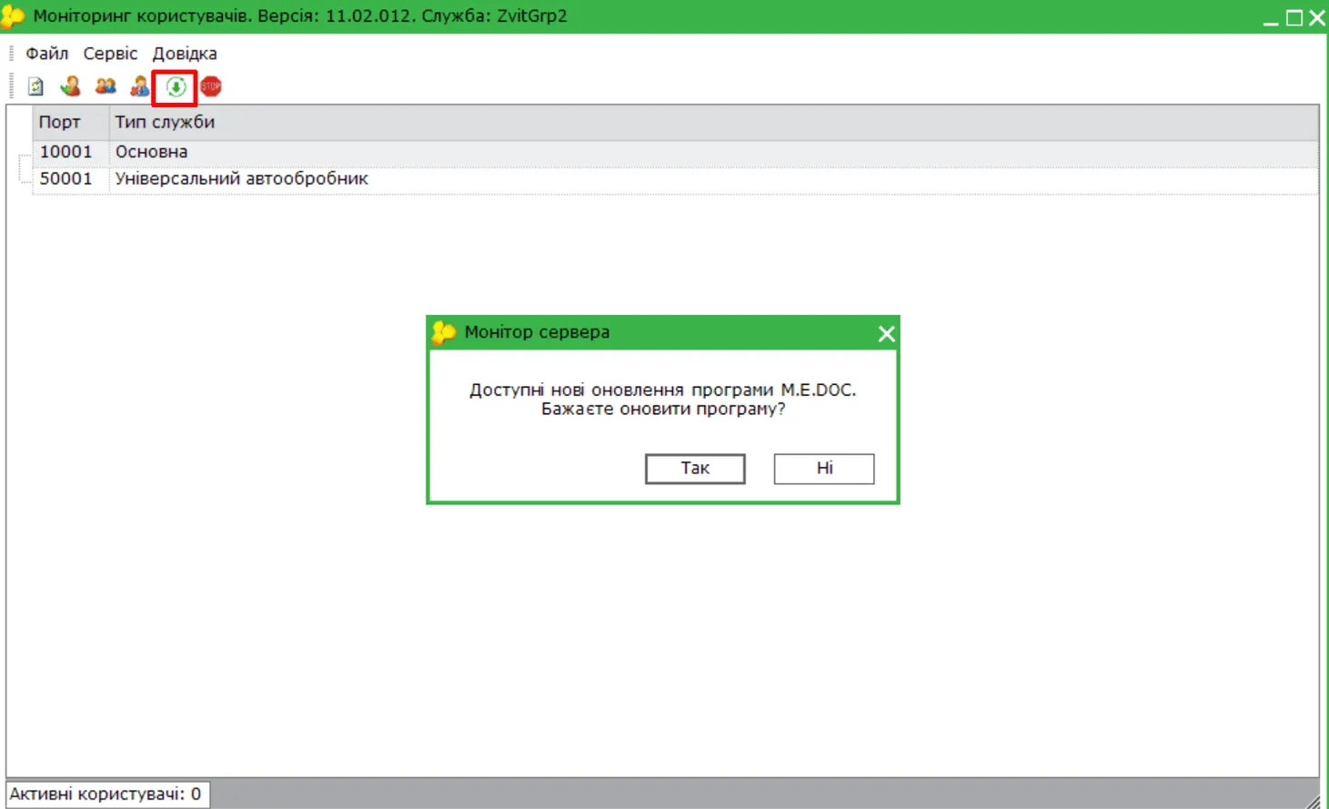Viewport: 1329px width, 809px height.
Task: Click the refresh list document icon
Action: click(x=35, y=86)
